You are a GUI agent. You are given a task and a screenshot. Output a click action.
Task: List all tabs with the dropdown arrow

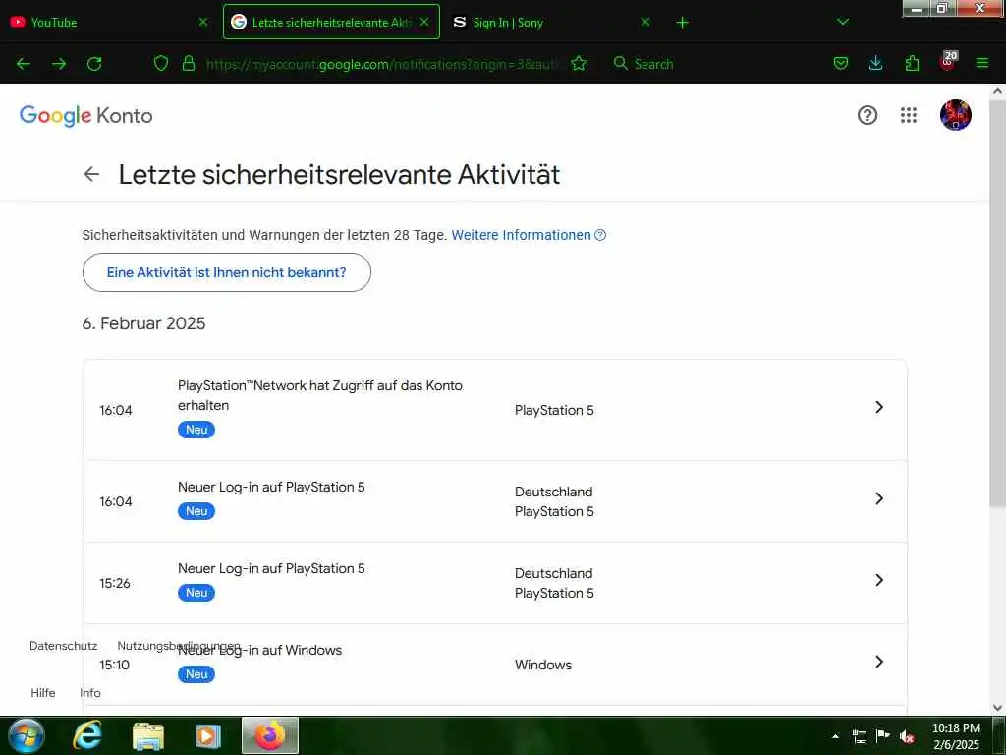(x=843, y=22)
